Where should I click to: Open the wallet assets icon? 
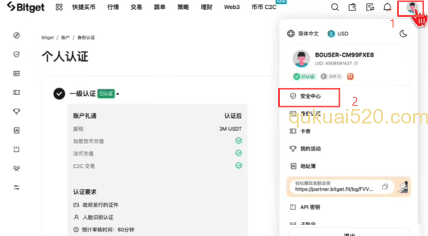[x=352, y=7]
